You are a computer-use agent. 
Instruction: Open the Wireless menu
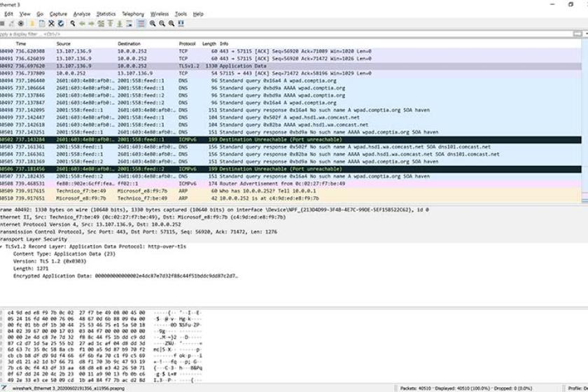[x=160, y=14]
